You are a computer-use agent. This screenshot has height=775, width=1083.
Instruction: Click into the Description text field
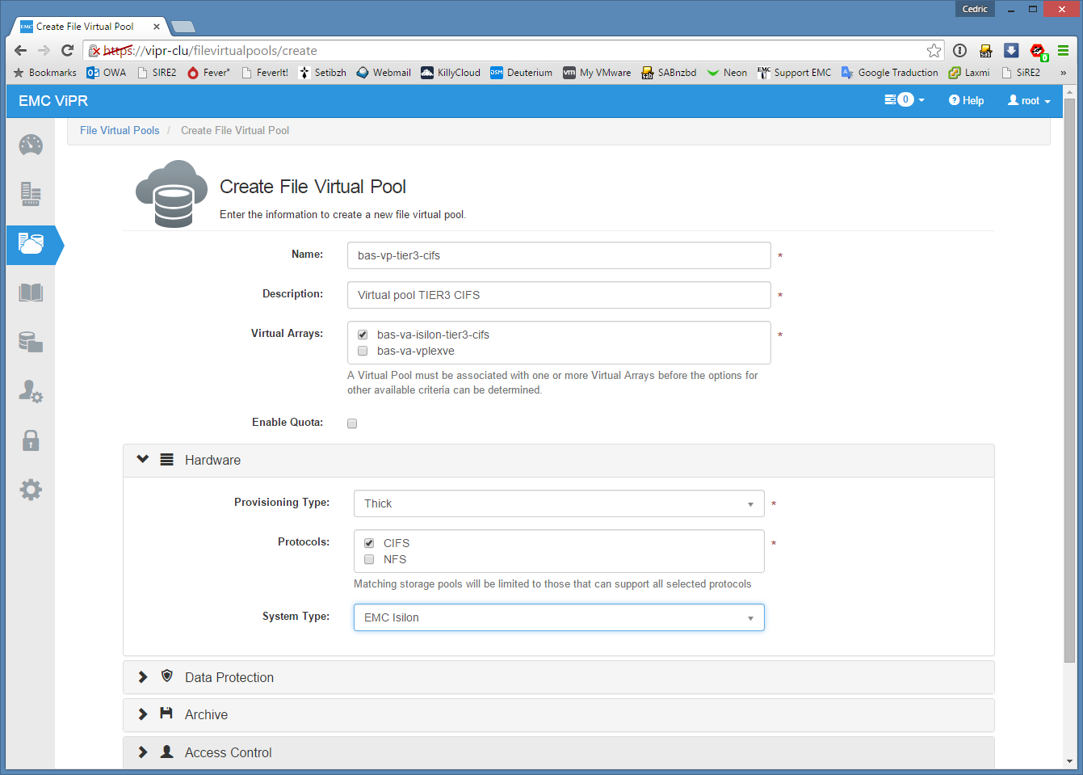click(558, 295)
